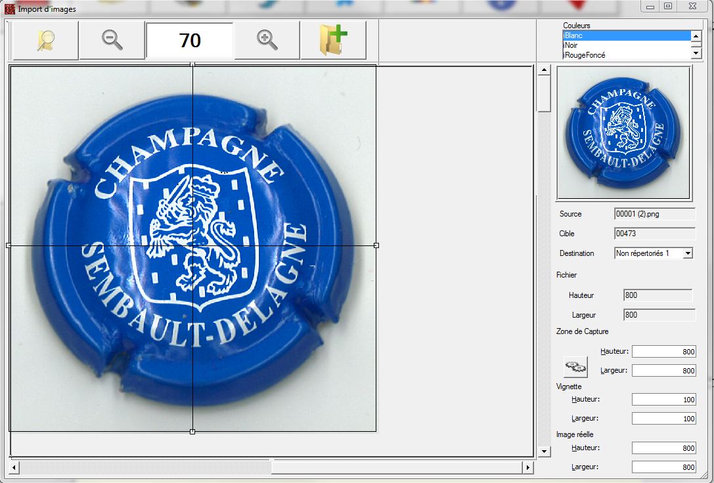Click the Couleurs list down arrow
The image size is (714, 483).
(x=696, y=53)
